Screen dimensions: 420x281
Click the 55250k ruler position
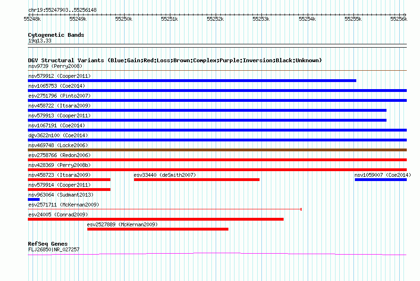click(124, 19)
